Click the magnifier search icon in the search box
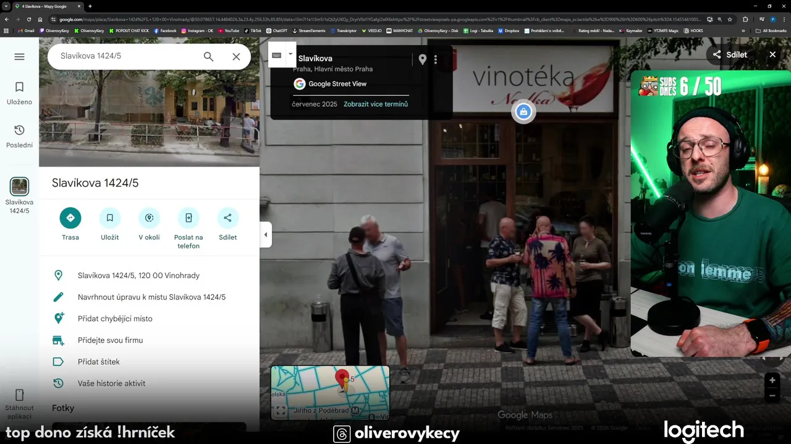The height and width of the screenshot is (444, 791). pyautogui.click(x=208, y=56)
